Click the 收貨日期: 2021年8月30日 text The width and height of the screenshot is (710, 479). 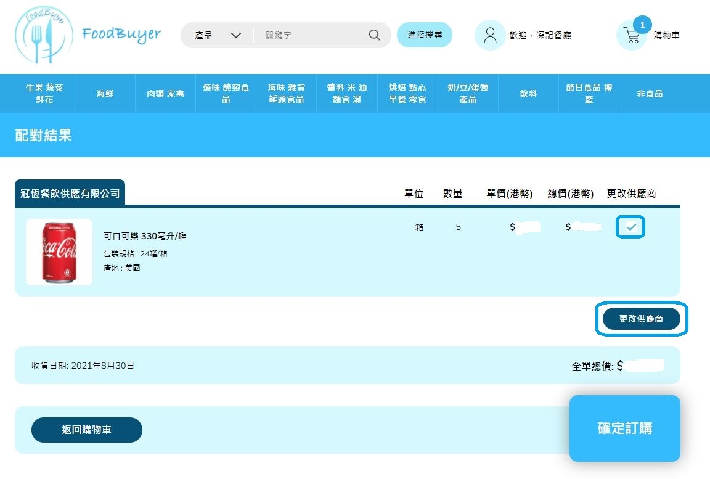(83, 366)
